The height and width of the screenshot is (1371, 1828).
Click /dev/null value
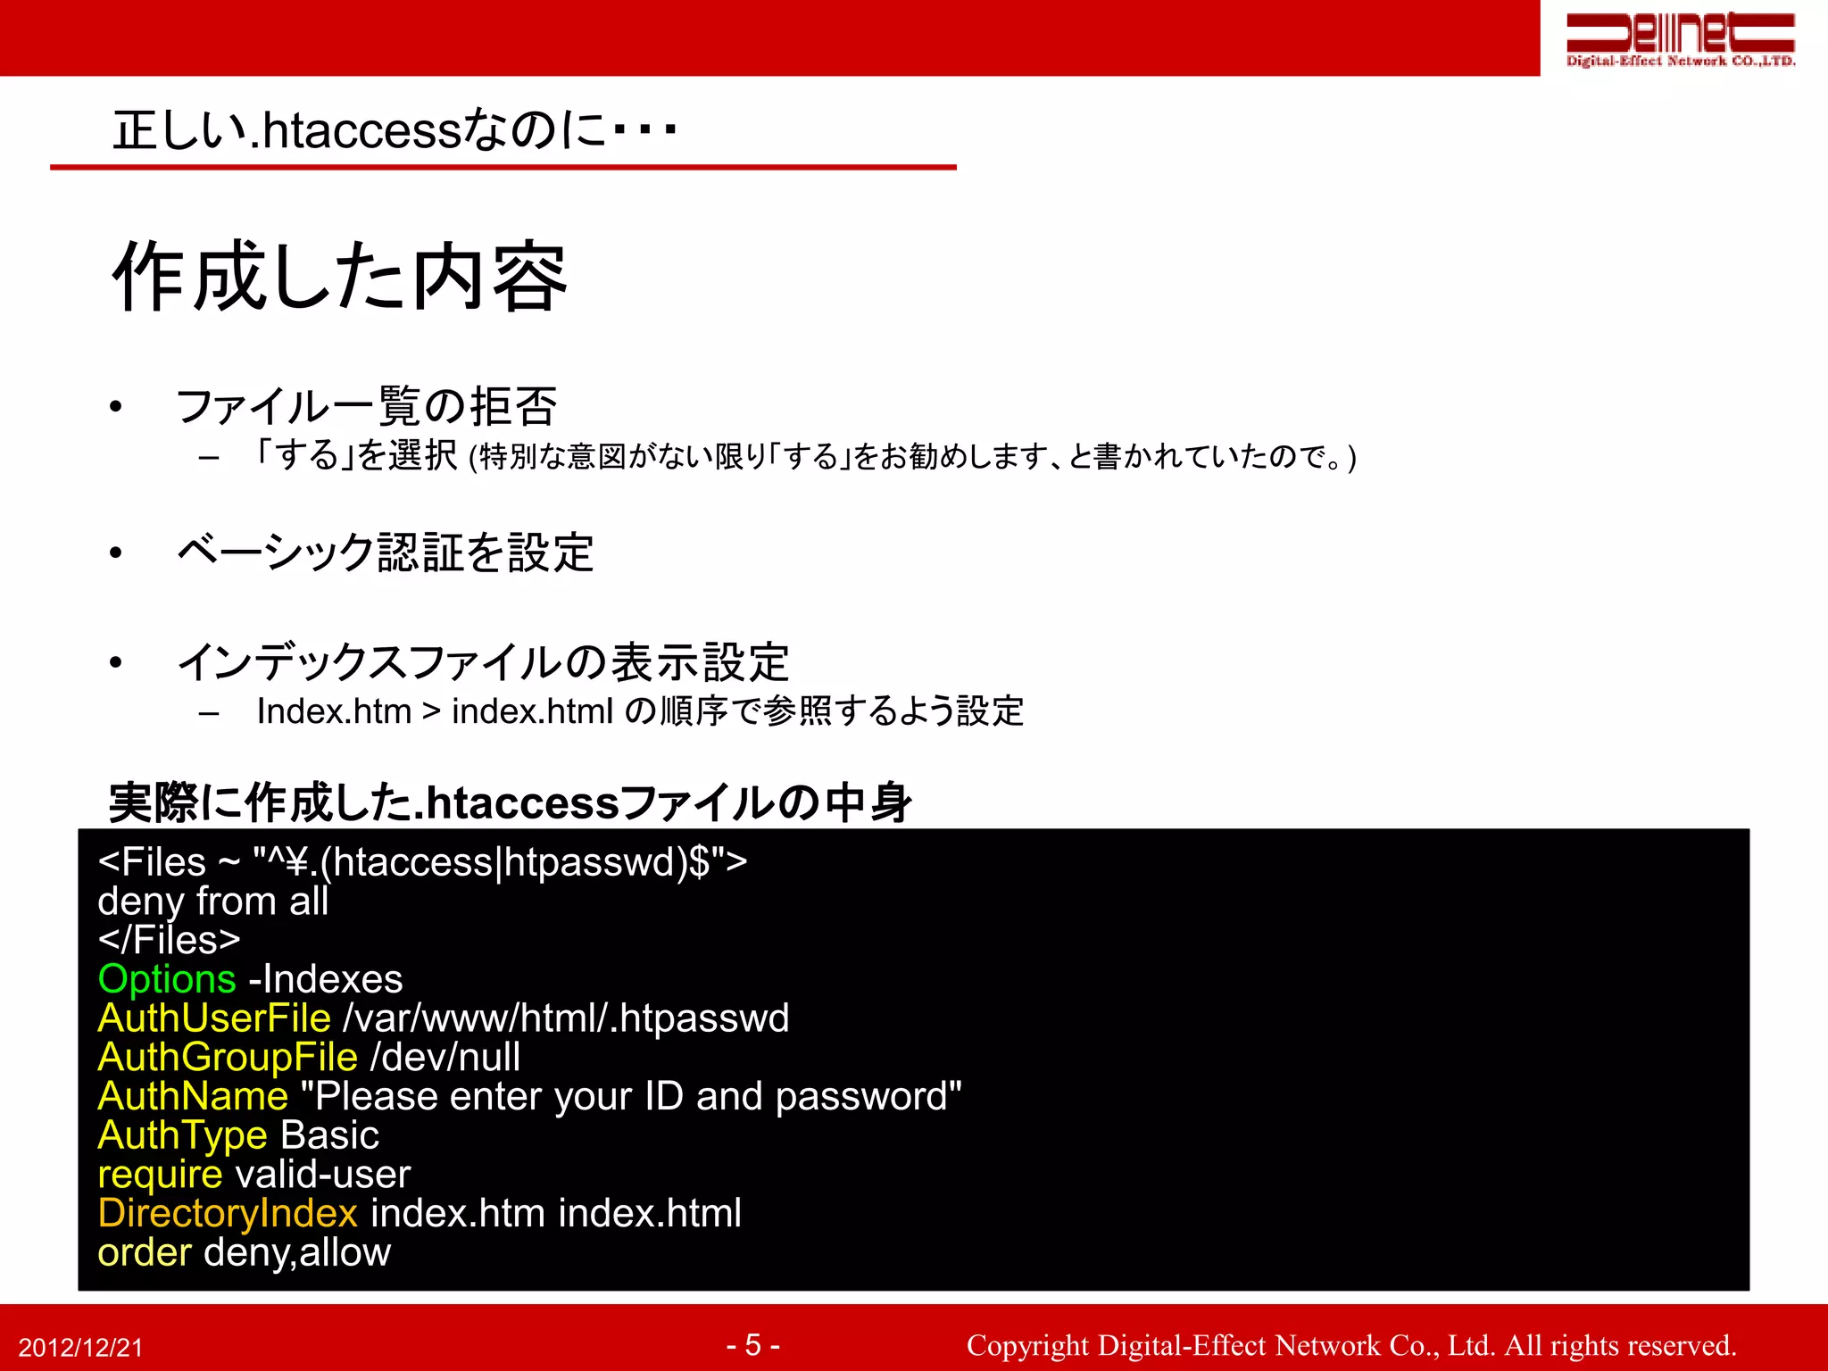pyautogui.click(x=445, y=1058)
